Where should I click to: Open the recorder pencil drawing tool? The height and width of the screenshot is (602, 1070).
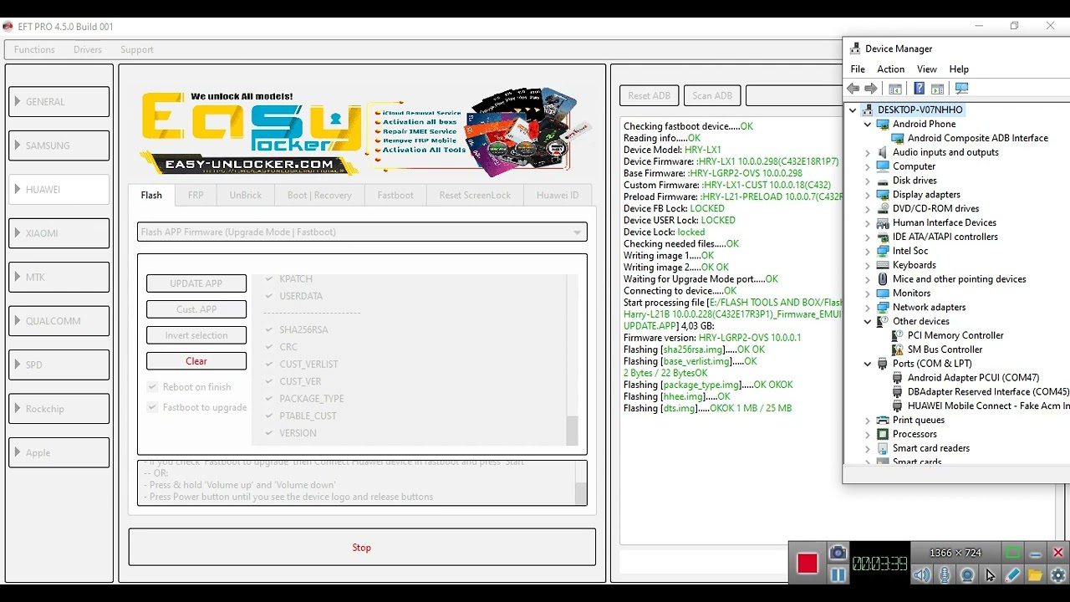tap(1012, 575)
